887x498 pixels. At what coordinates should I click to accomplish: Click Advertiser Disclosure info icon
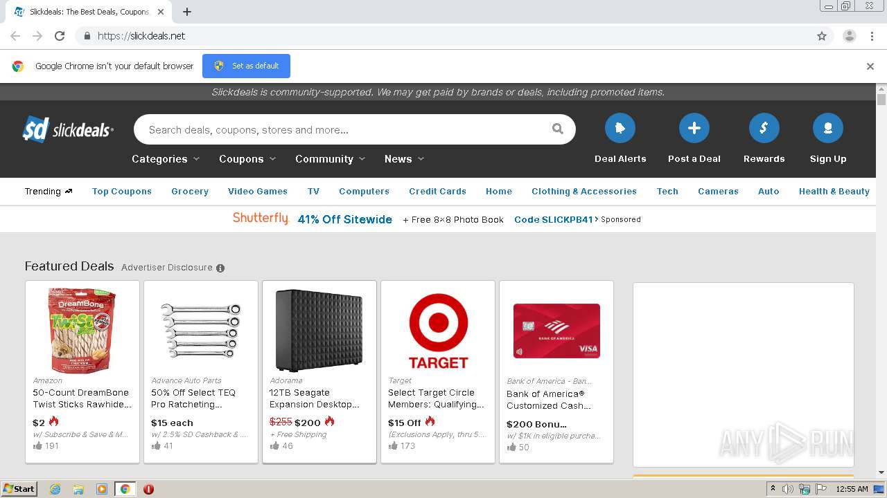coord(220,268)
